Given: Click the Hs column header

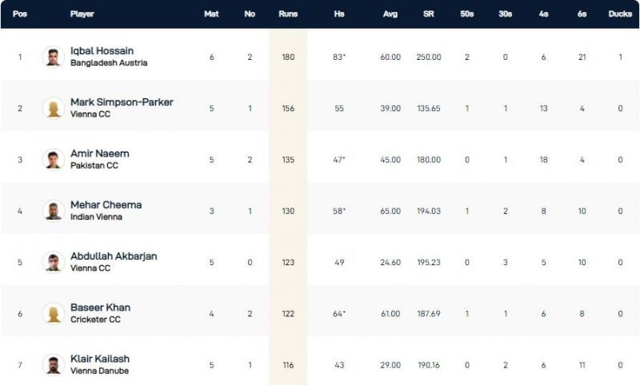Looking at the screenshot, I should pos(339,14).
